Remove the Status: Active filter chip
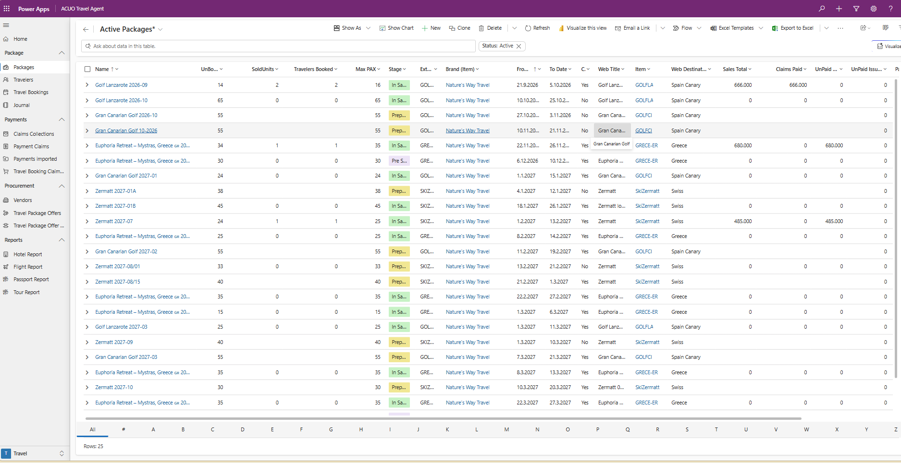901x463 pixels. pos(519,46)
